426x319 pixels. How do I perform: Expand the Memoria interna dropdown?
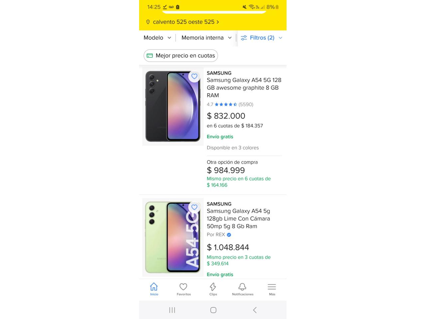(x=206, y=38)
